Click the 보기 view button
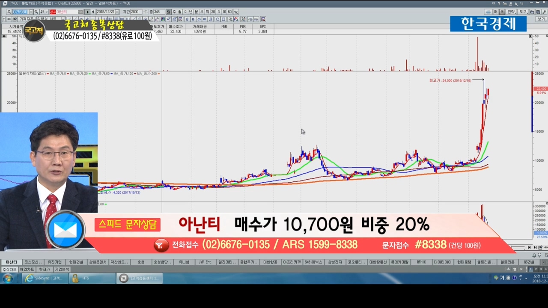The width and height of the screenshot is (548, 308). coord(541,19)
